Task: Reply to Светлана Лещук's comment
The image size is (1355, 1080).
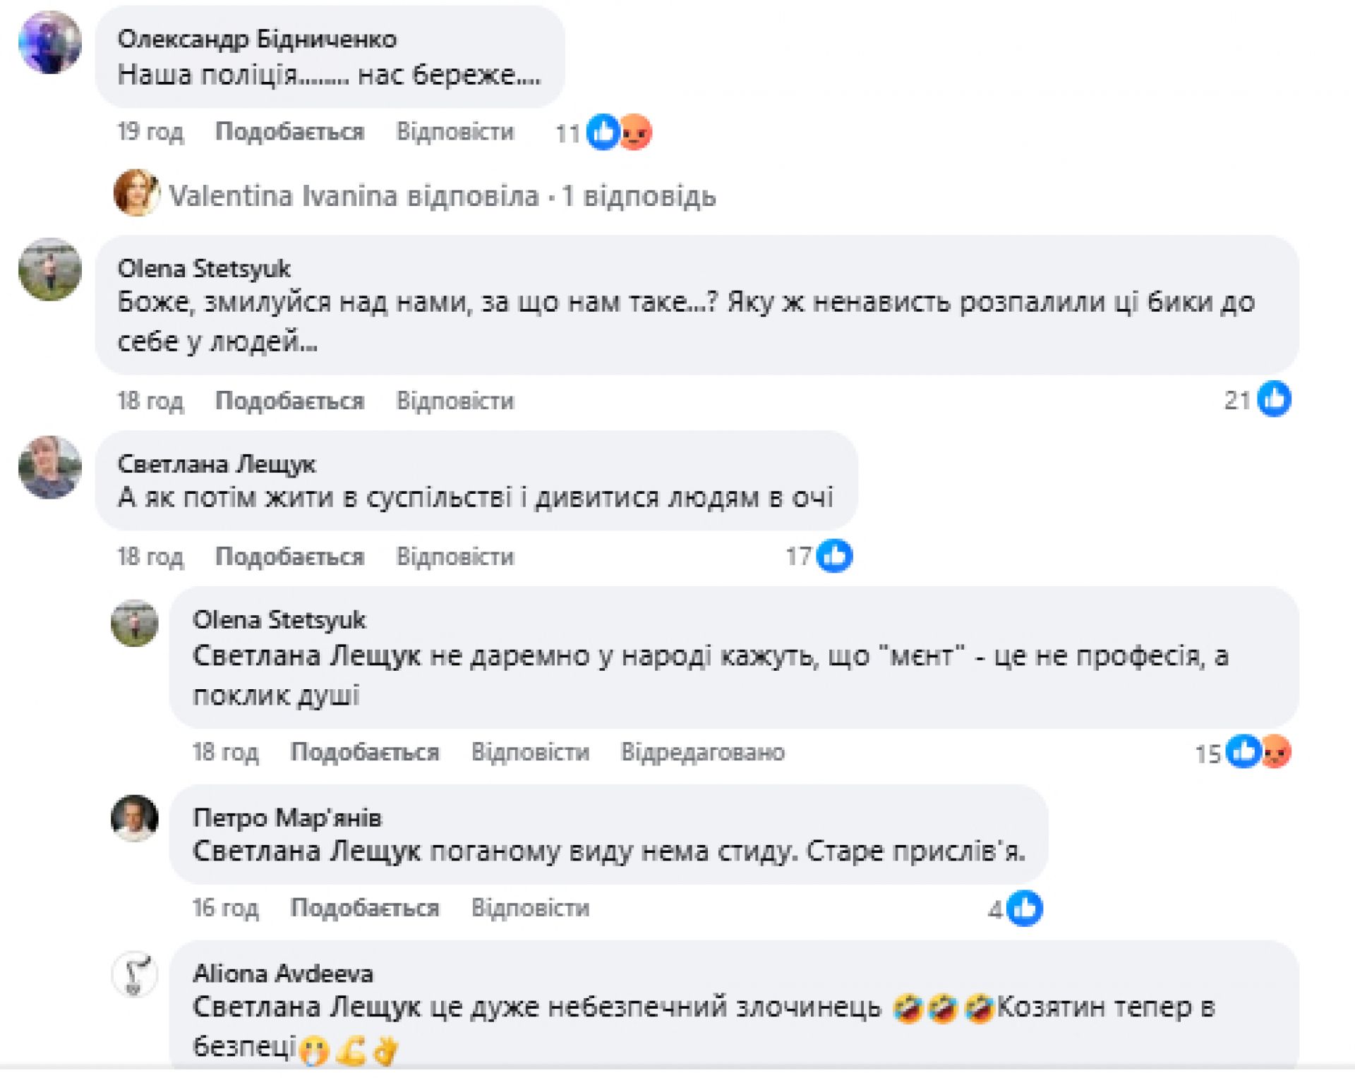Action: (455, 557)
